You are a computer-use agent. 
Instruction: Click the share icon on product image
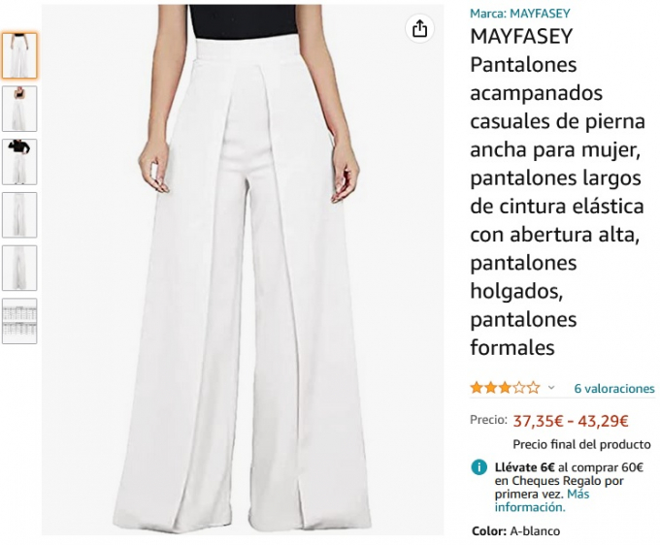click(x=419, y=29)
